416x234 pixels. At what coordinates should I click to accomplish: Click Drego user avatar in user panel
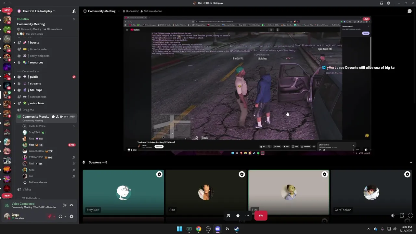pos(6,216)
